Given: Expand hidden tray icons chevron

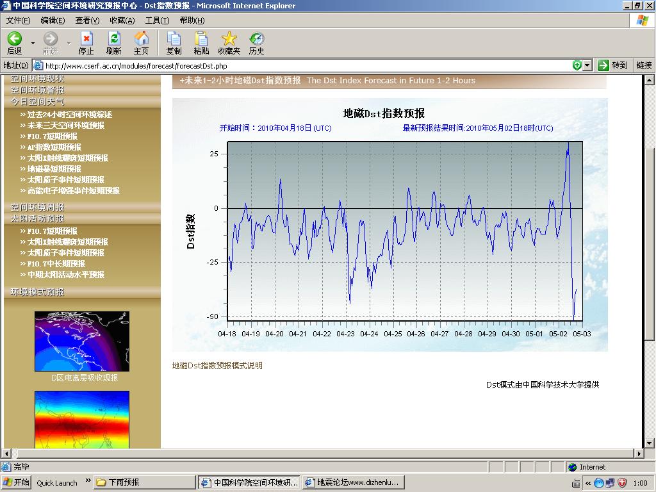Looking at the screenshot, I should point(588,483).
